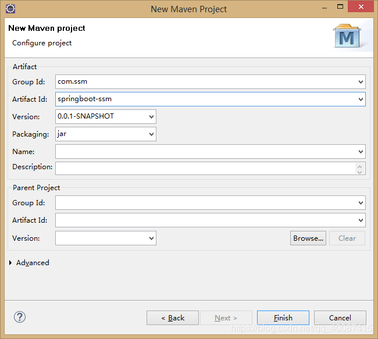Open the Artifact Group Id dropdown arrow
Screen dimensions: 378x339
(x=361, y=82)
